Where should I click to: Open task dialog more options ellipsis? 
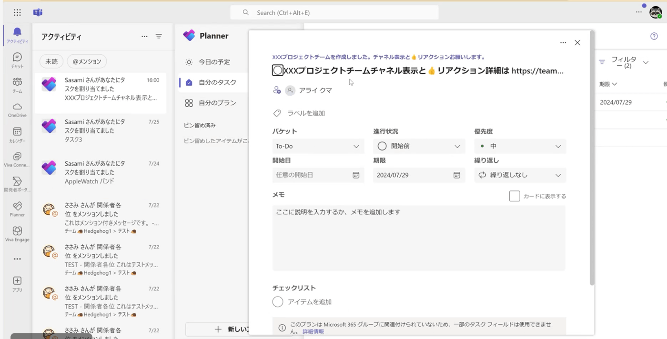(x=563, y=43)
